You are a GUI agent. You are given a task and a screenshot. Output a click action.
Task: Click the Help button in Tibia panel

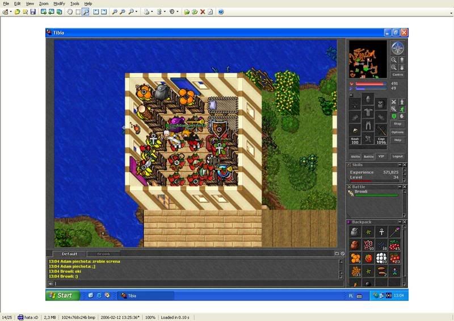(x=398, y=140)
